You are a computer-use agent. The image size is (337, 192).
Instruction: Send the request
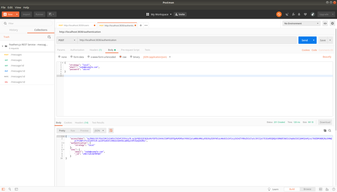coord(305,40)
